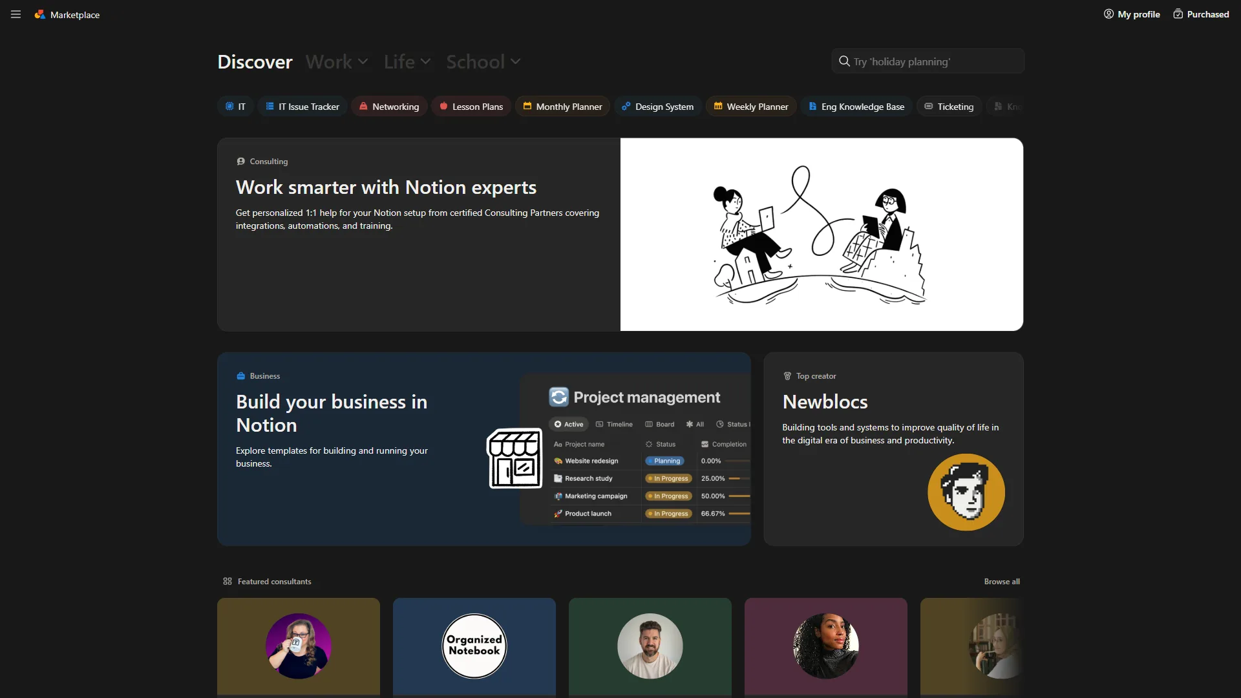Click the Notion experts illustration

[x=822, y=235]
